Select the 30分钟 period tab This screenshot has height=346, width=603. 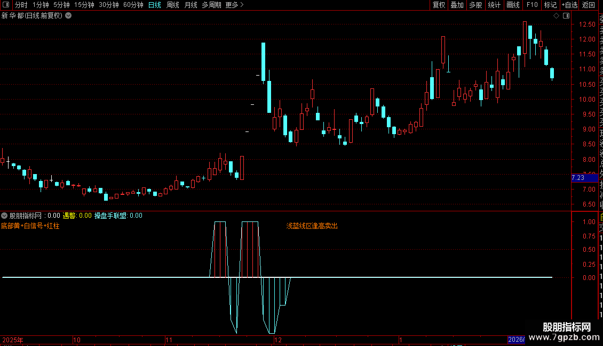[x=109, y=5]
